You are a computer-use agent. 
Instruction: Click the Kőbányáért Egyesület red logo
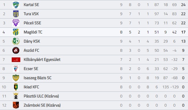click(16, 60)
